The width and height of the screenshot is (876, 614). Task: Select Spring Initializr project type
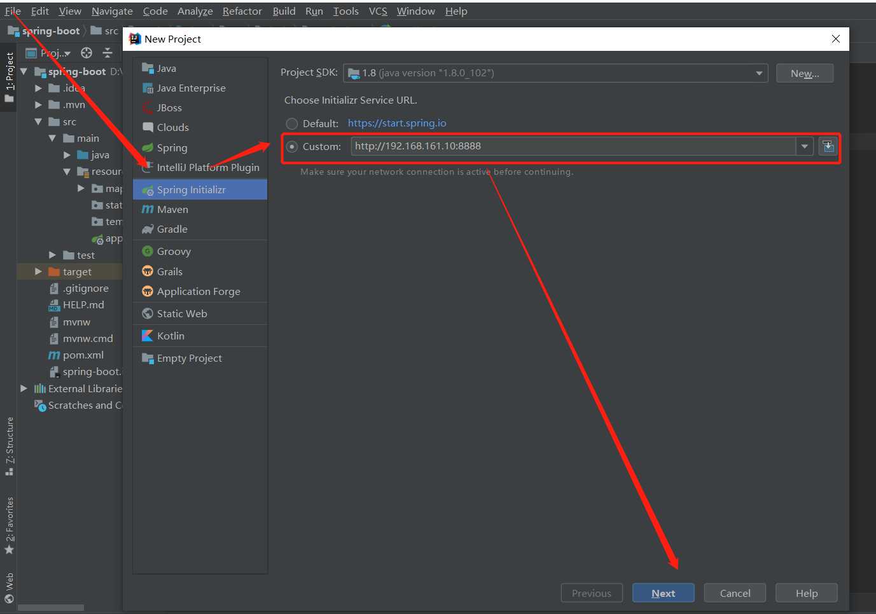[200, 189]
